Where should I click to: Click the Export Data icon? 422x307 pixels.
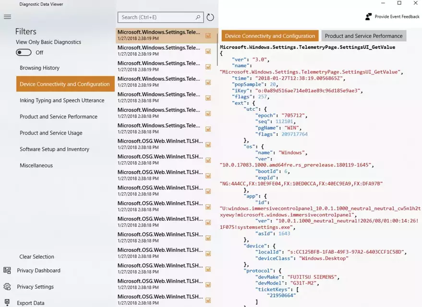point(7,303)
